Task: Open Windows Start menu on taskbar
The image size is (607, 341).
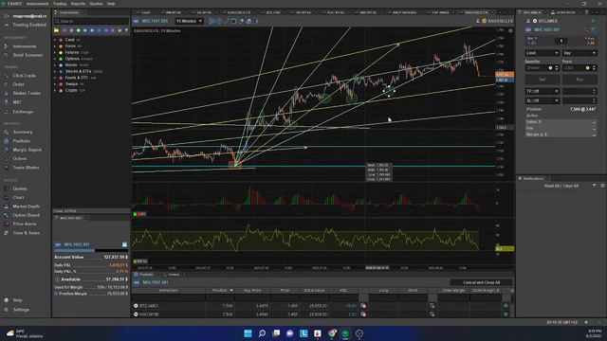Action: click(x=248, y=333)
